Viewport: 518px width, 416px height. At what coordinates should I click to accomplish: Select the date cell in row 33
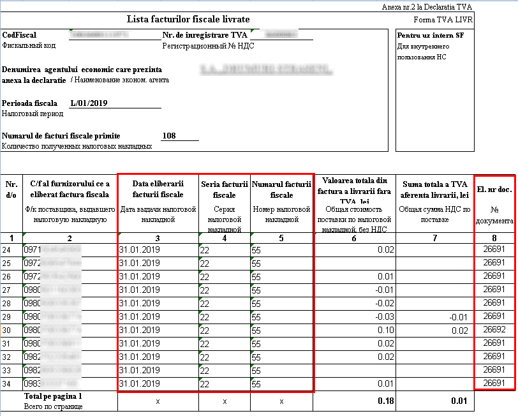[158, 371]
